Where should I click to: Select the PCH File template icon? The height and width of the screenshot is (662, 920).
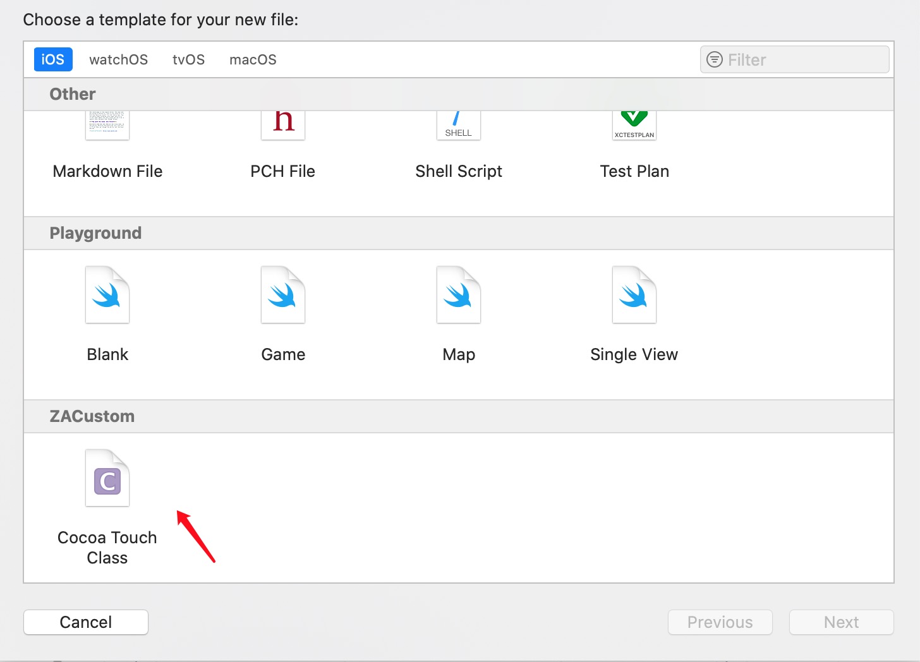coord(283,125)
